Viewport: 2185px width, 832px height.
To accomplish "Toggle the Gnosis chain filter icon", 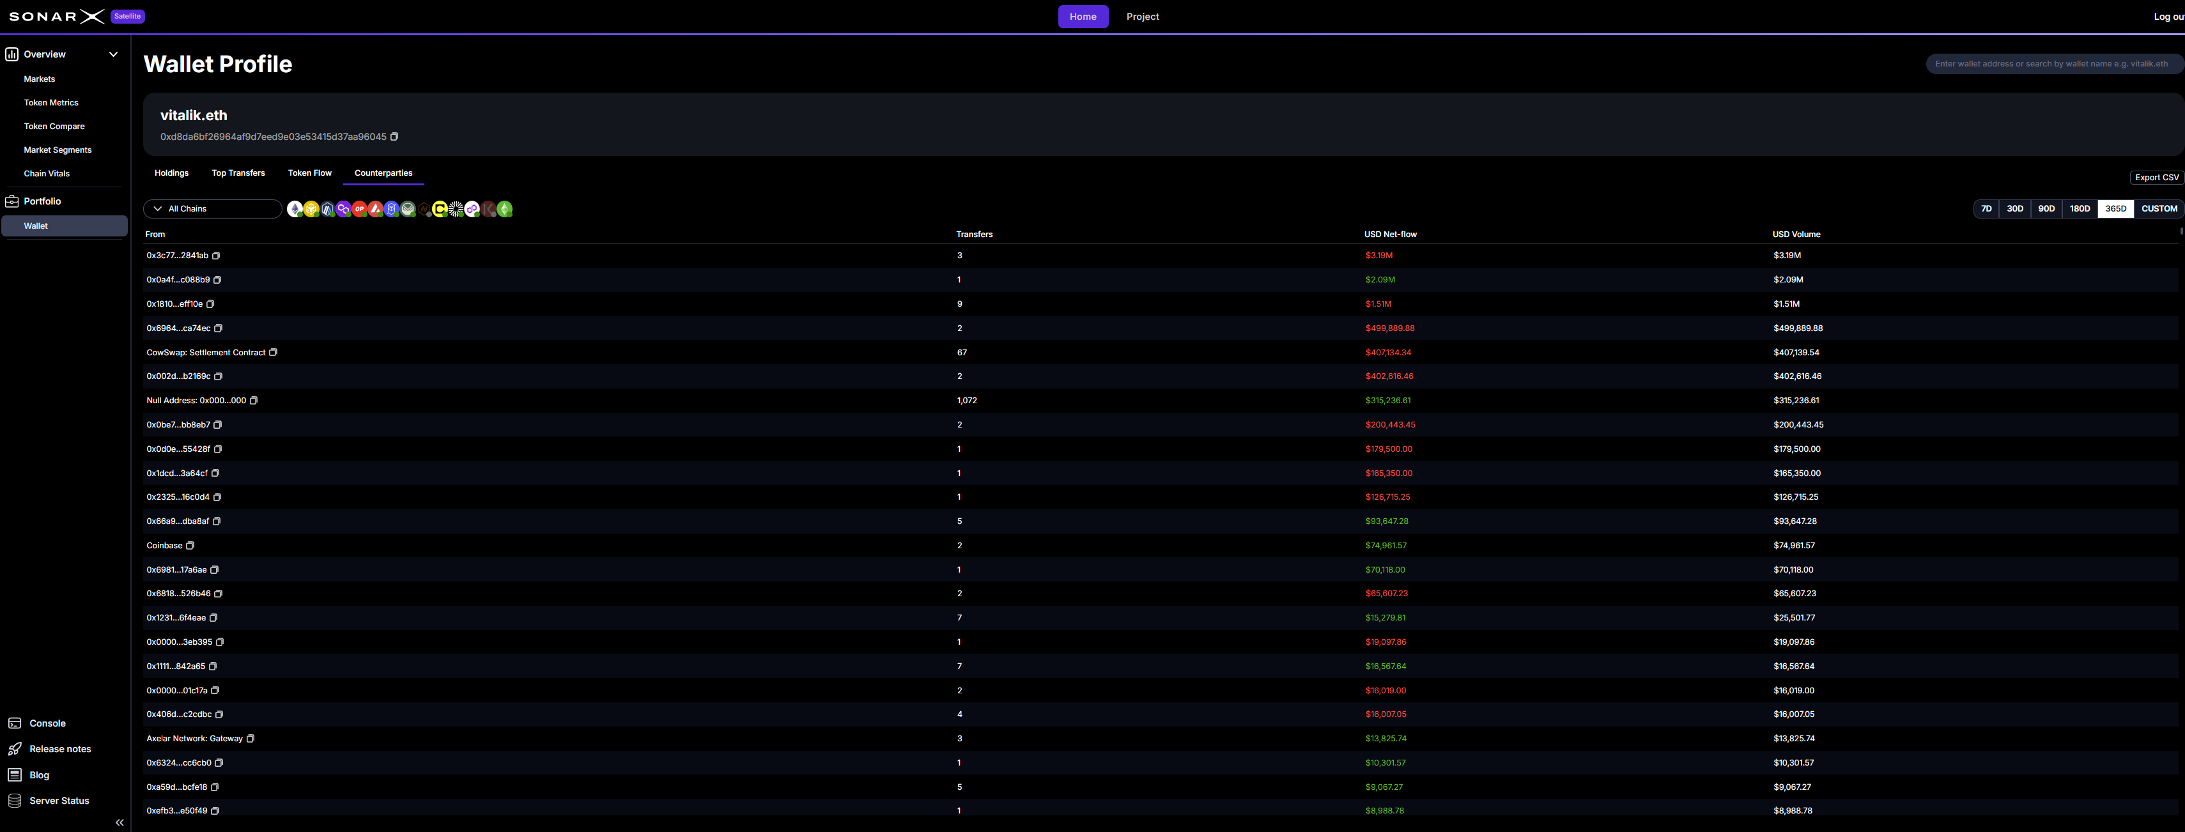I will tap(408, 208).
